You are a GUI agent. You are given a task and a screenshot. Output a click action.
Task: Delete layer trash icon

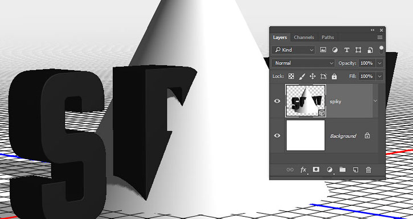pos(369,169)
